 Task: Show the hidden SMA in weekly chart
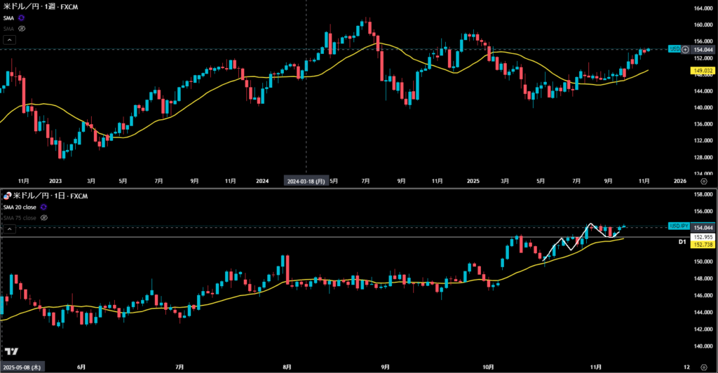coord(22,29)
